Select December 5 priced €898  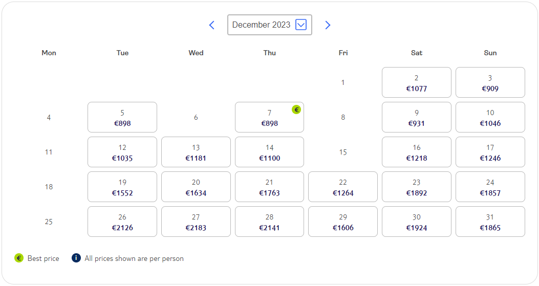[122, 117]
